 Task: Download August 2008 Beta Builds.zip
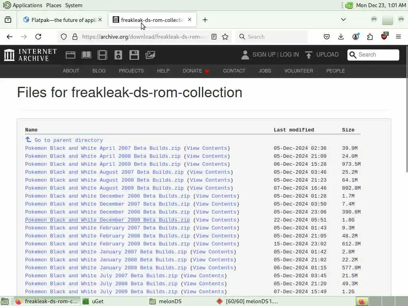coord(104,180)
